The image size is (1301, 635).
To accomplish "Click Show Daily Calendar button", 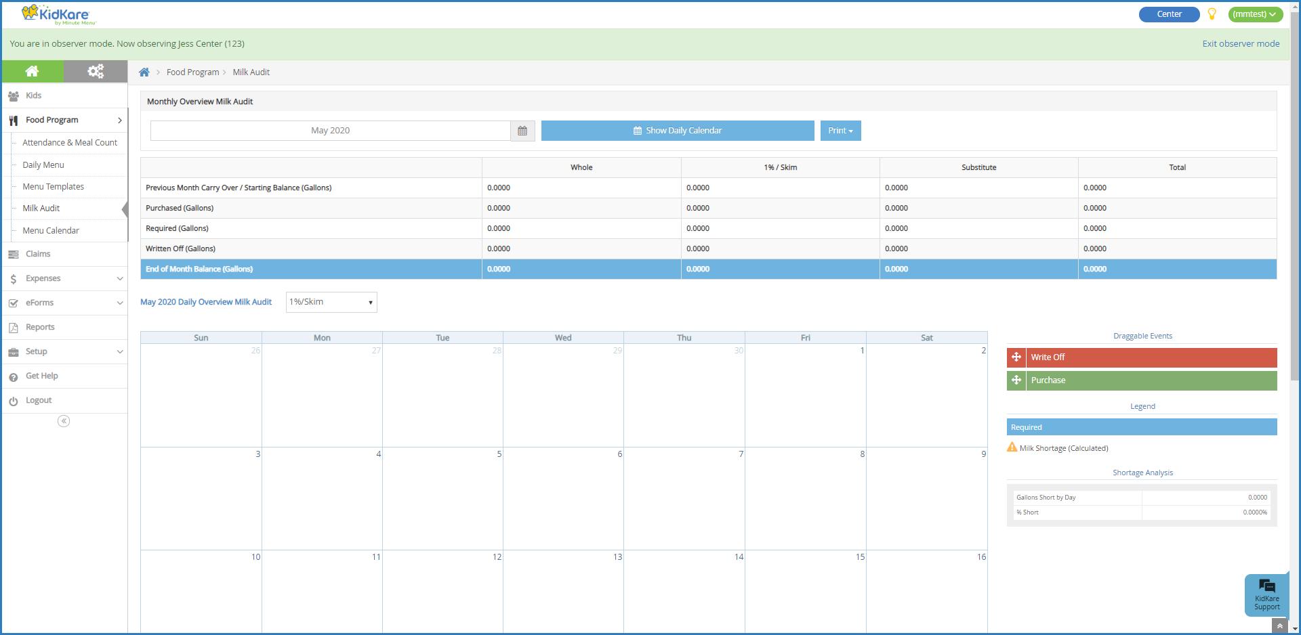I will pyautogui.click(x=678, y=131).
